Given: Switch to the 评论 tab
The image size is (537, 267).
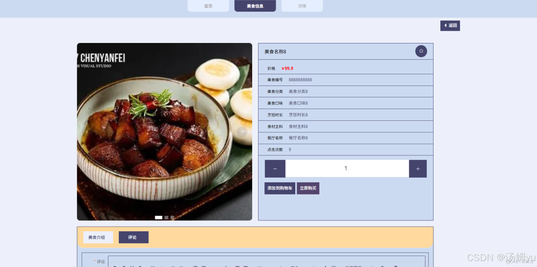Looking at the screenshot, I should click(x=133, y=237).
